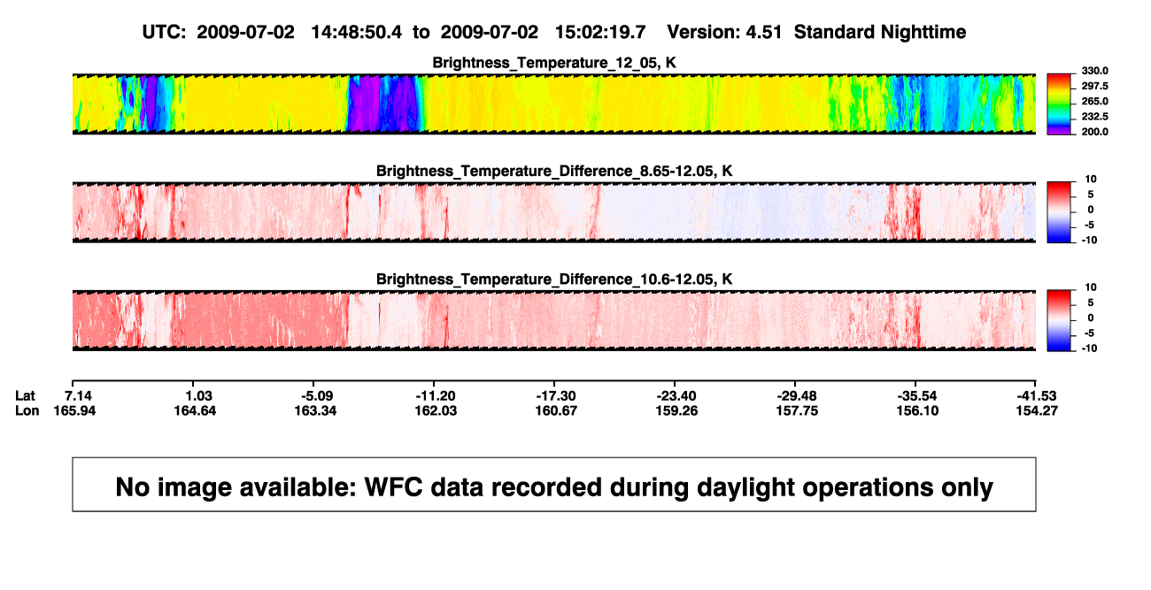Click latitude value 1.03
The height and width of the screenshot is (590, 1151).
pyautogui.click(x=199, y=395)
